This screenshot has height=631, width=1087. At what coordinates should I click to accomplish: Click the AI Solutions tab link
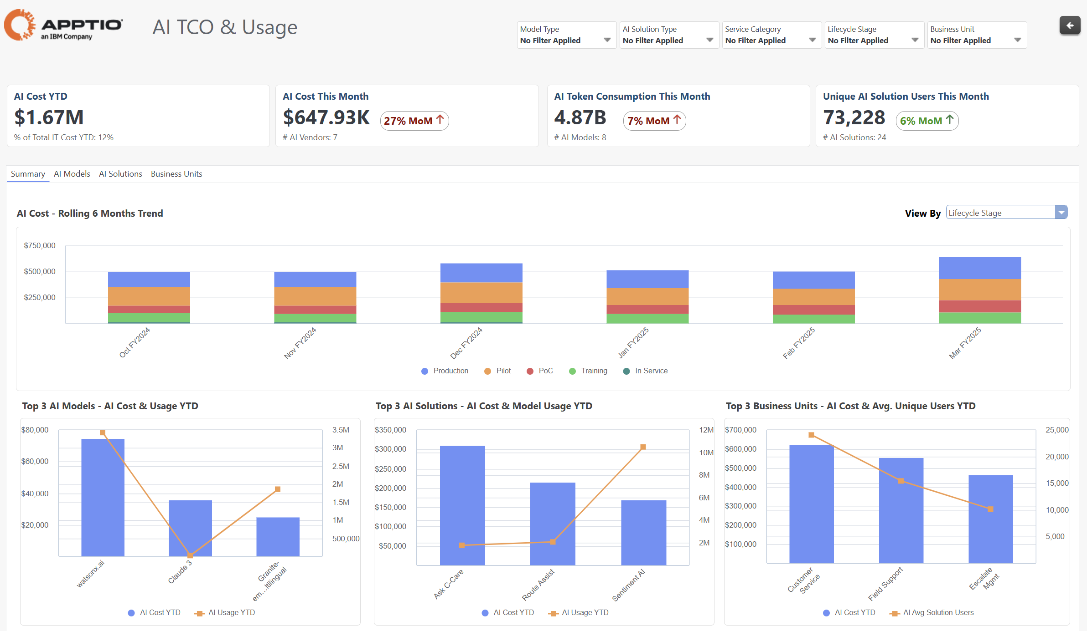click(x=120, y=174)
